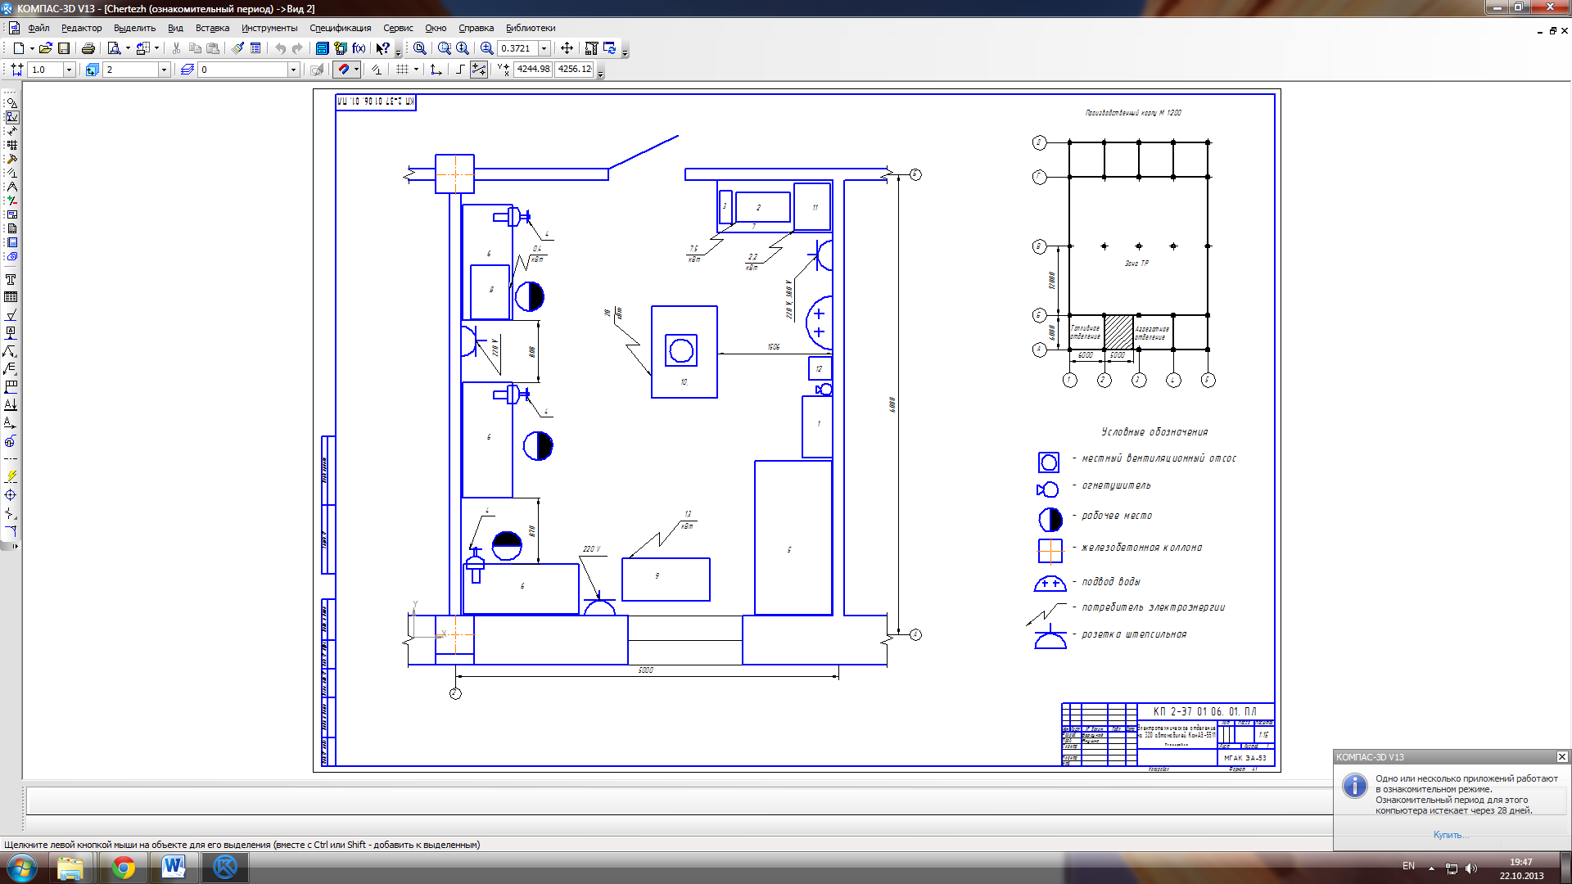
Task: Open the Инструменты menu
Action: coord(269,28)
